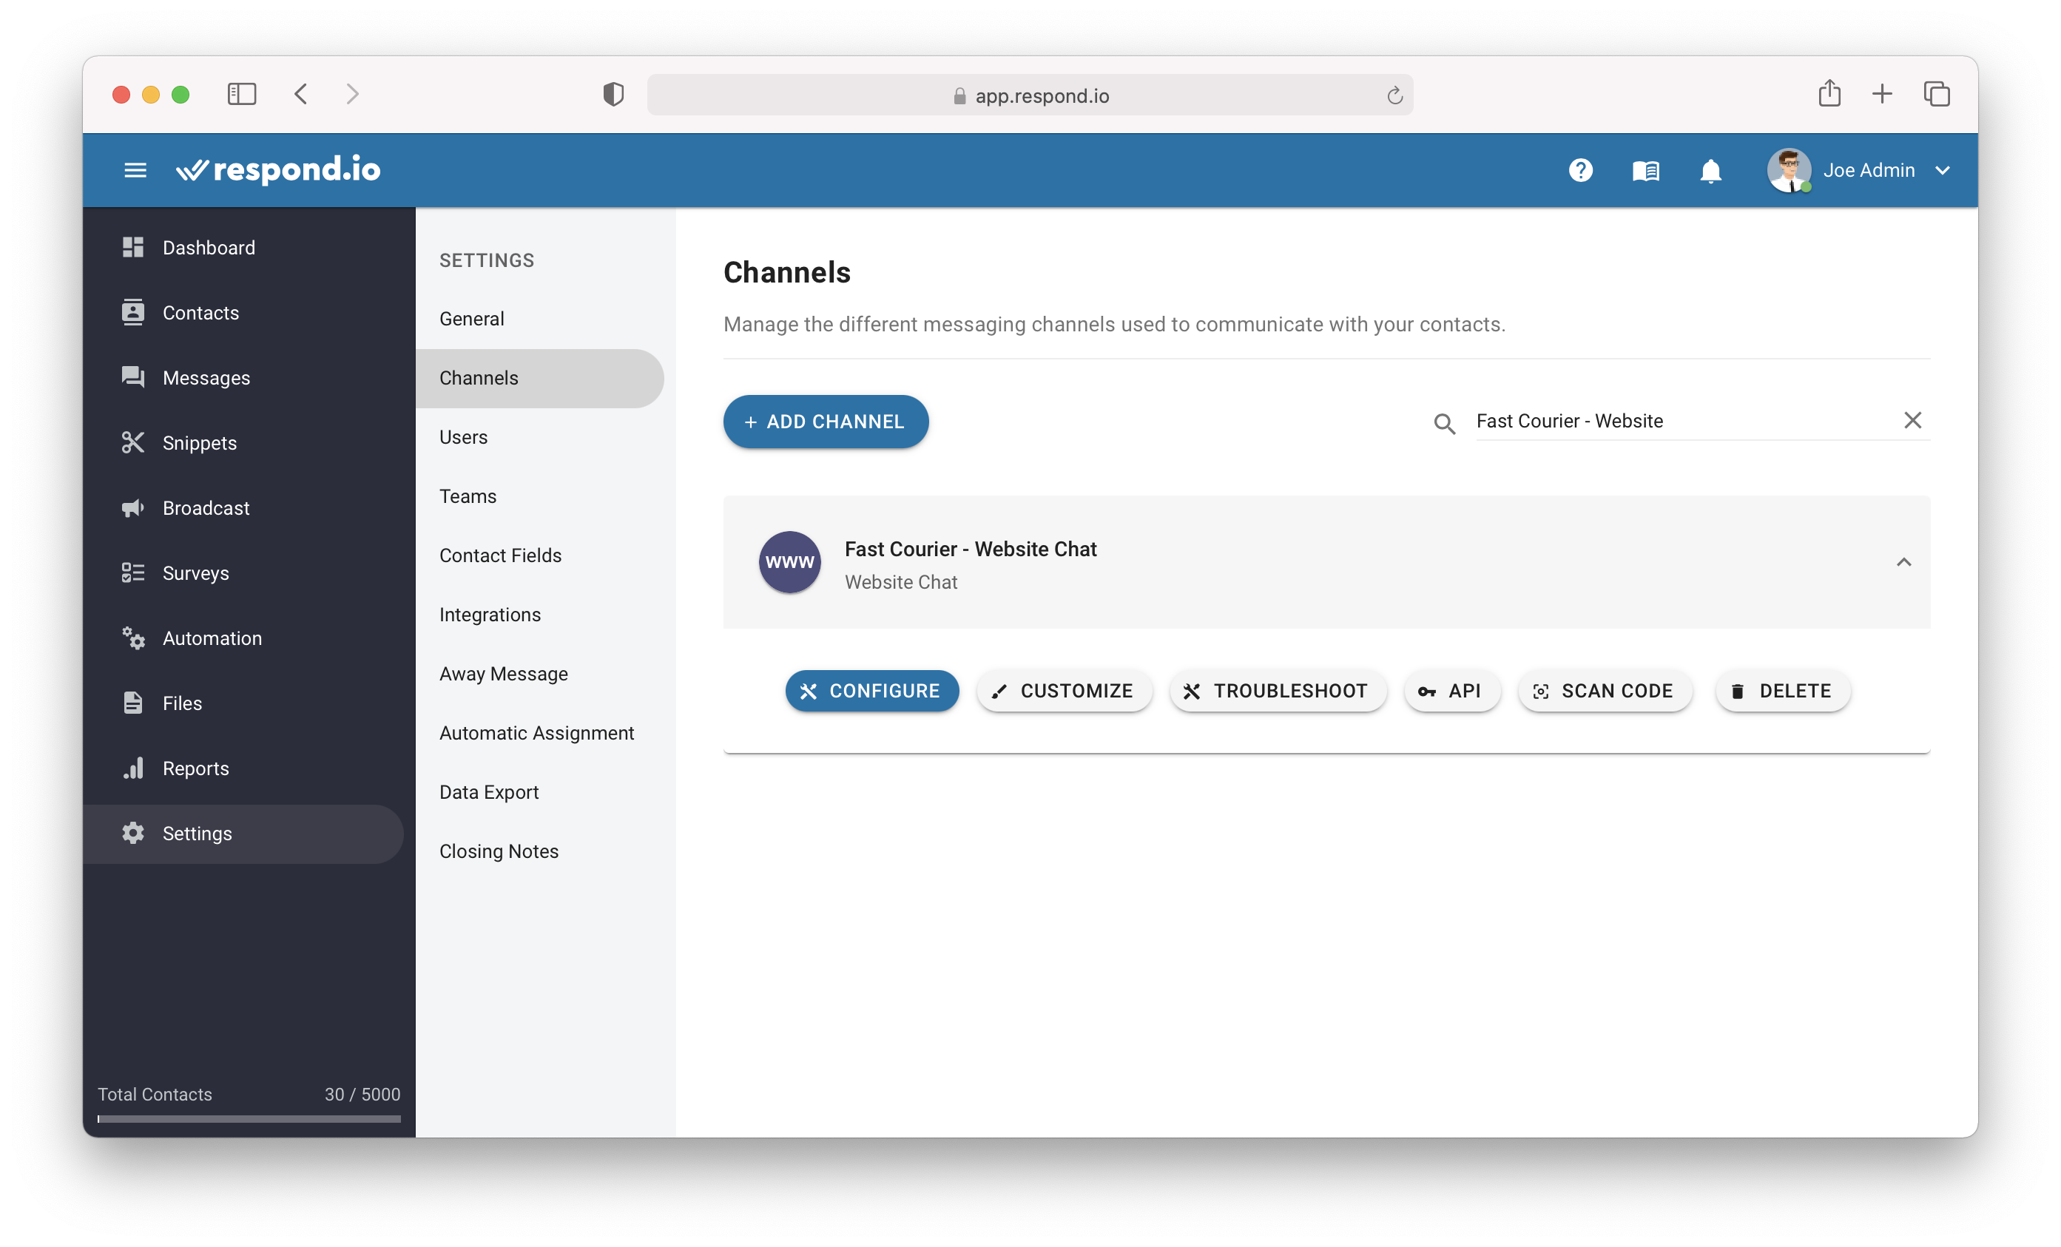Click the notifications bell icon

(1710, 169)
